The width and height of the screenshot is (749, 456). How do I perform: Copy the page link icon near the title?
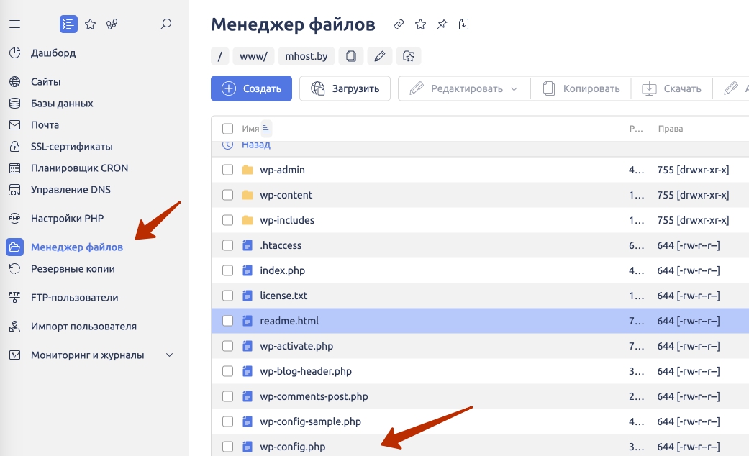[399, 24]
